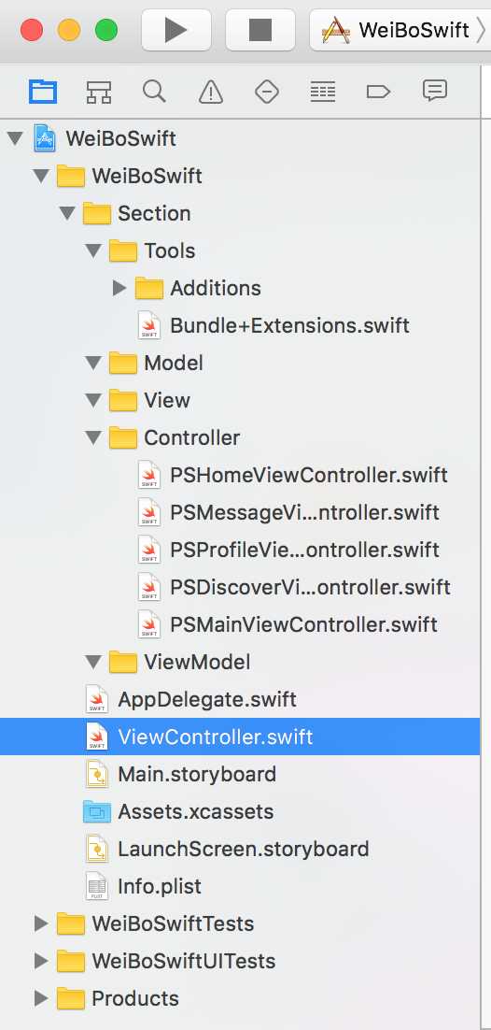Open the Breakpoint navigator icon
This screenshot has height=1030, width=491.
pyautogui.click(x=379, y=92)
